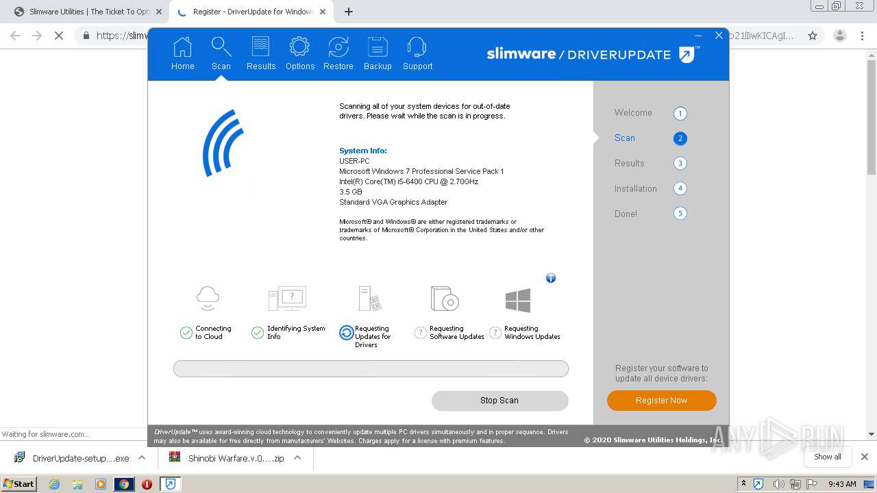Click the 9:43 AM taskbar clock
Viewport: 877px width, 493px height.
tap(842, 484)
